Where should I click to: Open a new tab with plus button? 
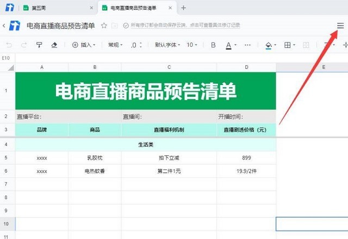point(183,8)
